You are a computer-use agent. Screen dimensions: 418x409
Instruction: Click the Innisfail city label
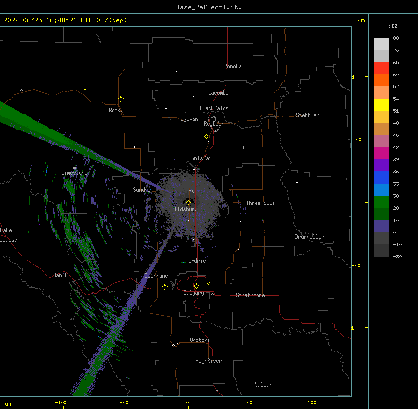(x=201, y=158)
